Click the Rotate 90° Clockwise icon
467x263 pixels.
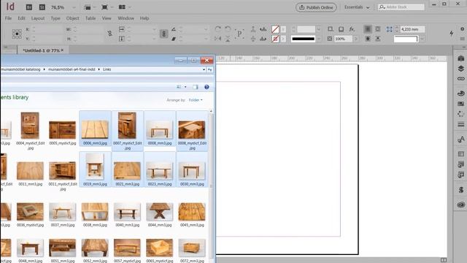pyautogui.click(x=218, y=29)
